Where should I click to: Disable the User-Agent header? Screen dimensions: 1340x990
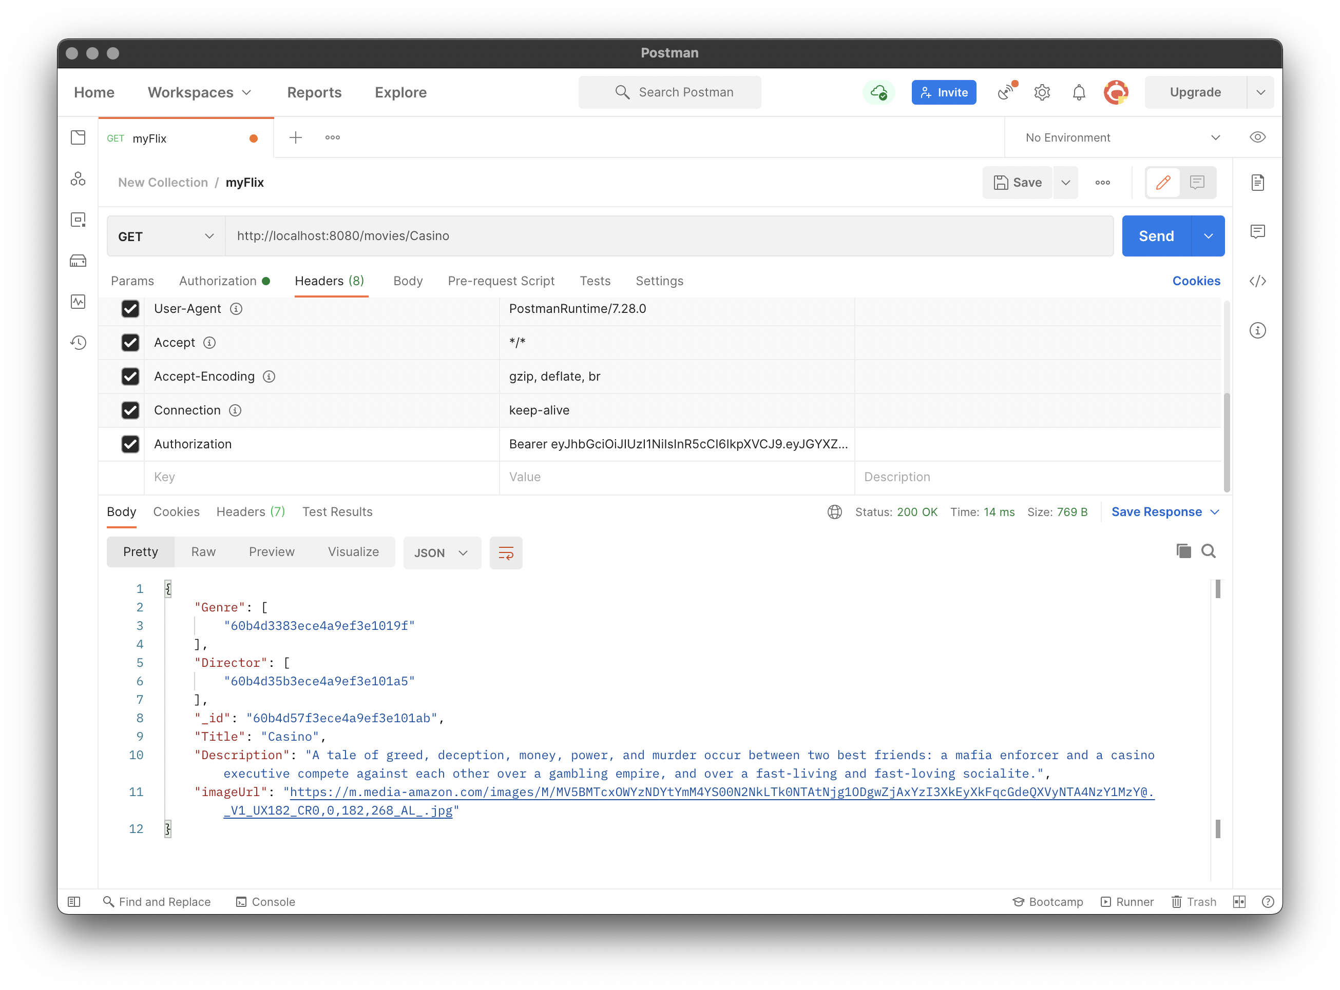[131, 309]
